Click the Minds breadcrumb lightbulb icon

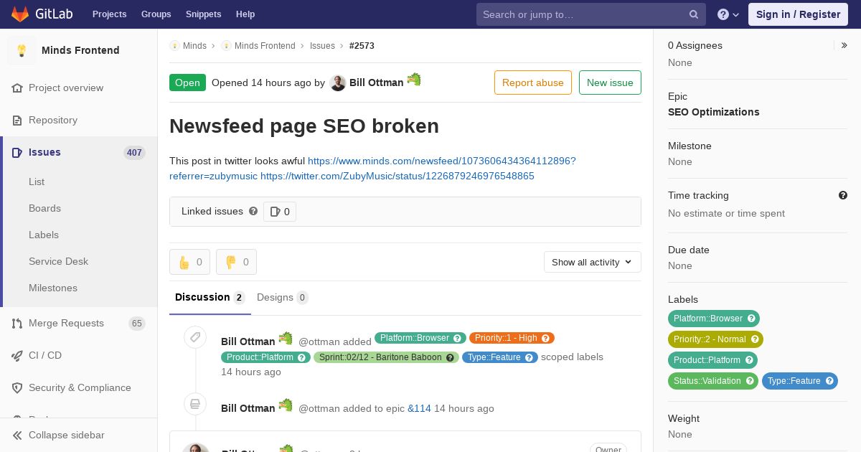(174, 45)
